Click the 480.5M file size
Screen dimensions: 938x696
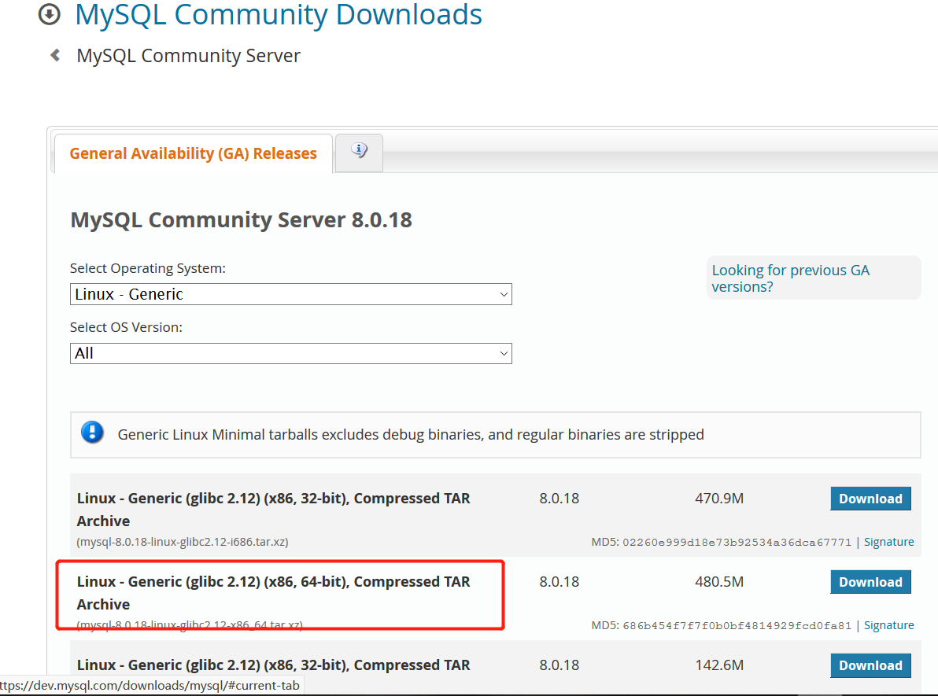tap(719, 582)
